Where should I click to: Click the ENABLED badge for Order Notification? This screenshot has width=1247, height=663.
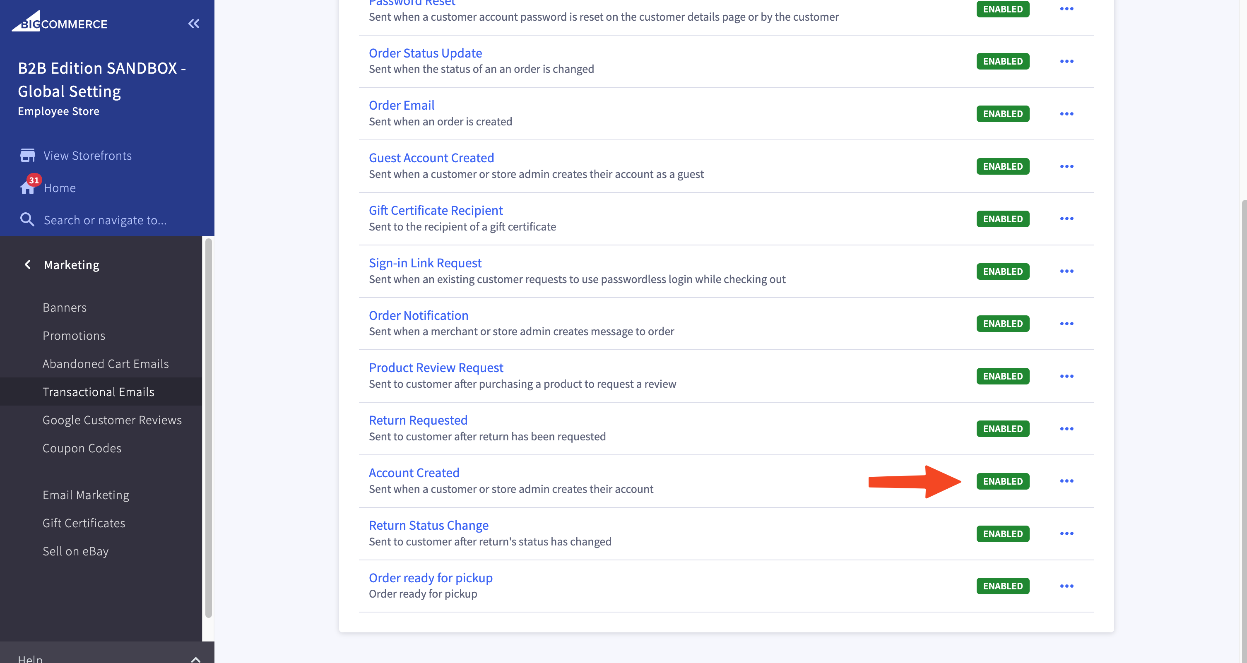(x=1003, y=324)
